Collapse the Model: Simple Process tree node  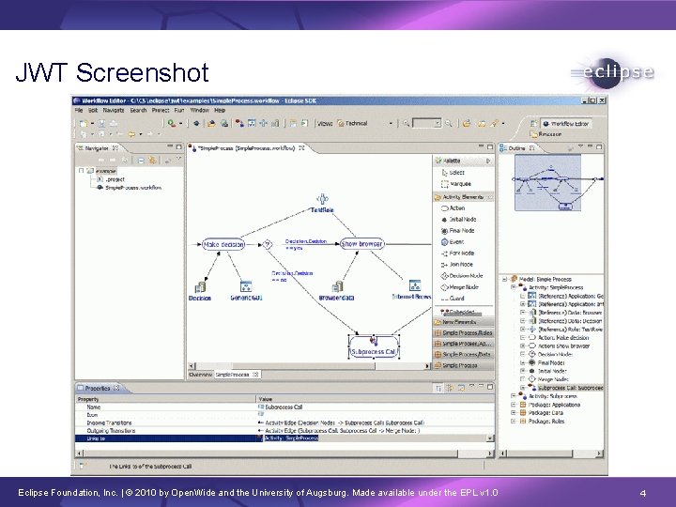coord(505,280)
